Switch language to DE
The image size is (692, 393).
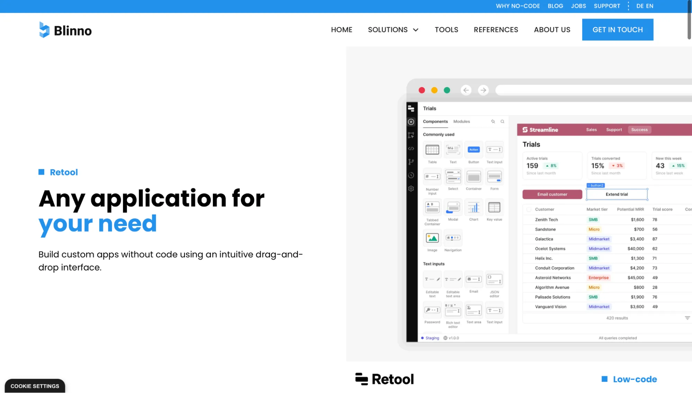coord(640,6)
